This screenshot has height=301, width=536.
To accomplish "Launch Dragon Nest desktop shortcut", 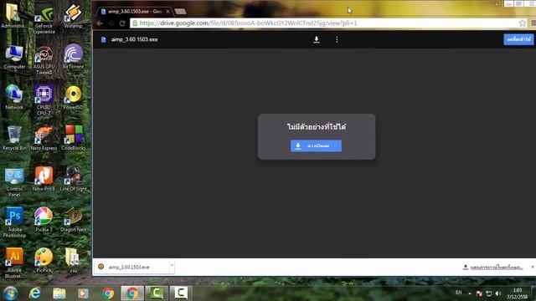I will [x=73, y=219].
